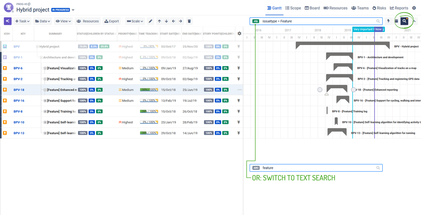Open the Reports tab
The width and height of the screenshot is (421, 215).
tap(399, 8)
